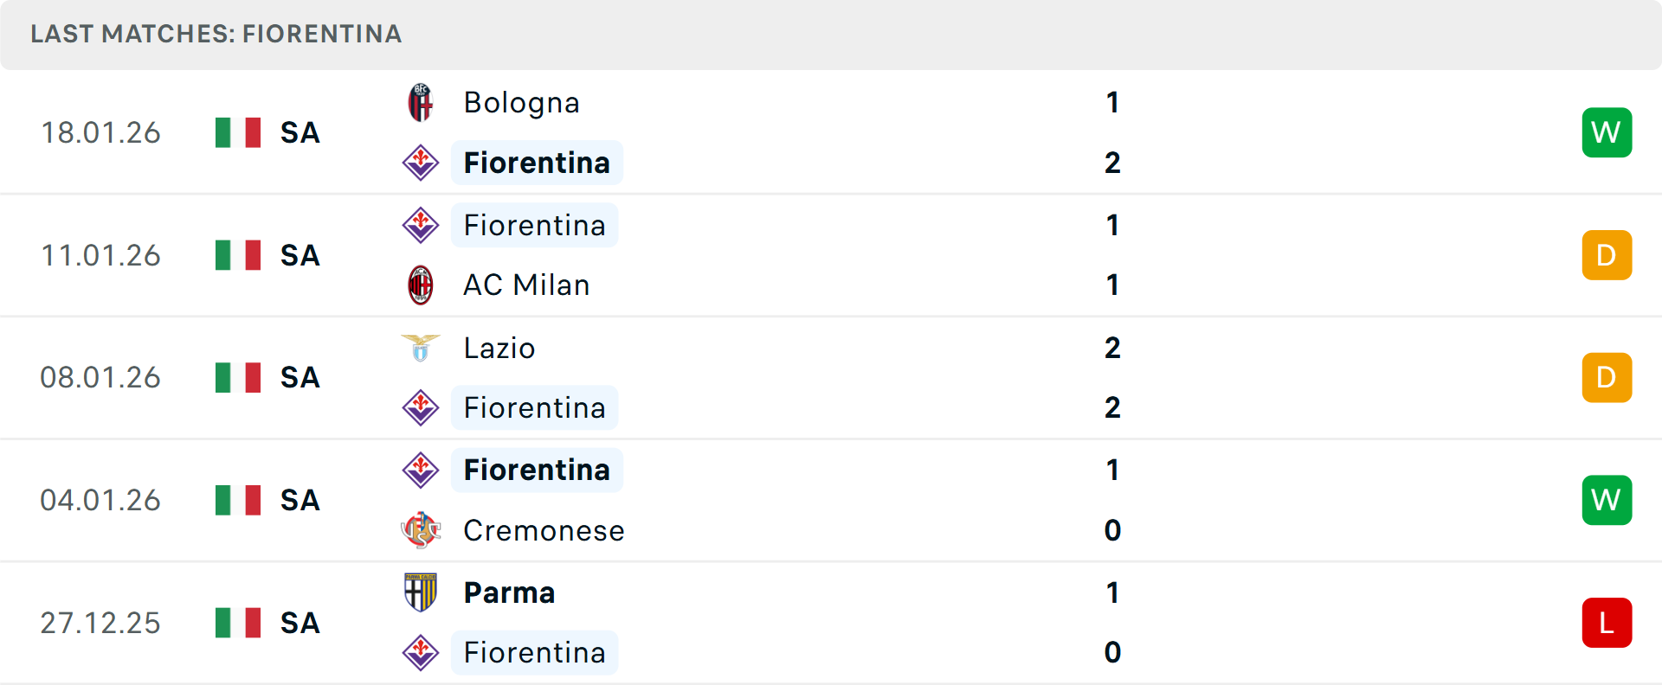Screen dimensions: 1662x685
Task: Click the green W badge for 18.01.26
Action: (1607, 132)
